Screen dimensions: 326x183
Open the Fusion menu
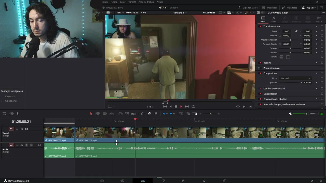(x=114, y=2)
